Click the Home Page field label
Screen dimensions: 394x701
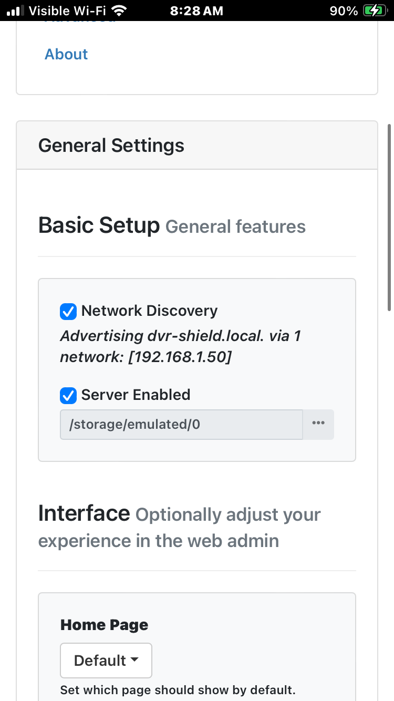click(x=104, y=625)
